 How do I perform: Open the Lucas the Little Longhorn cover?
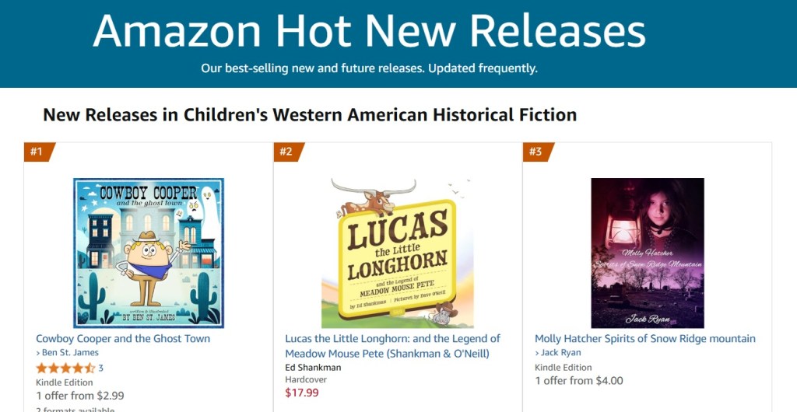click(398, 253)
